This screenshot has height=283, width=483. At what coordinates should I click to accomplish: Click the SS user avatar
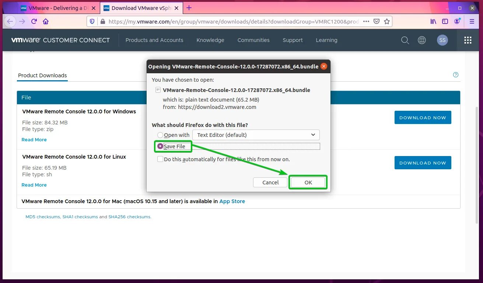442,40
